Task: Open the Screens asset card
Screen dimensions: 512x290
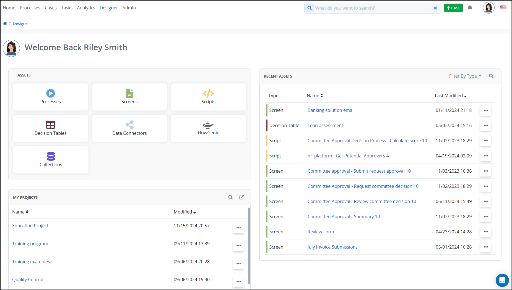Action: (129, 97)
